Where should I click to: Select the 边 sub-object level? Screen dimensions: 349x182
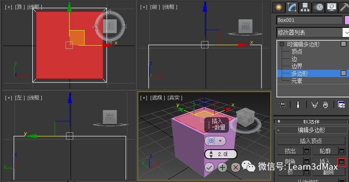(x=294, y=59)
